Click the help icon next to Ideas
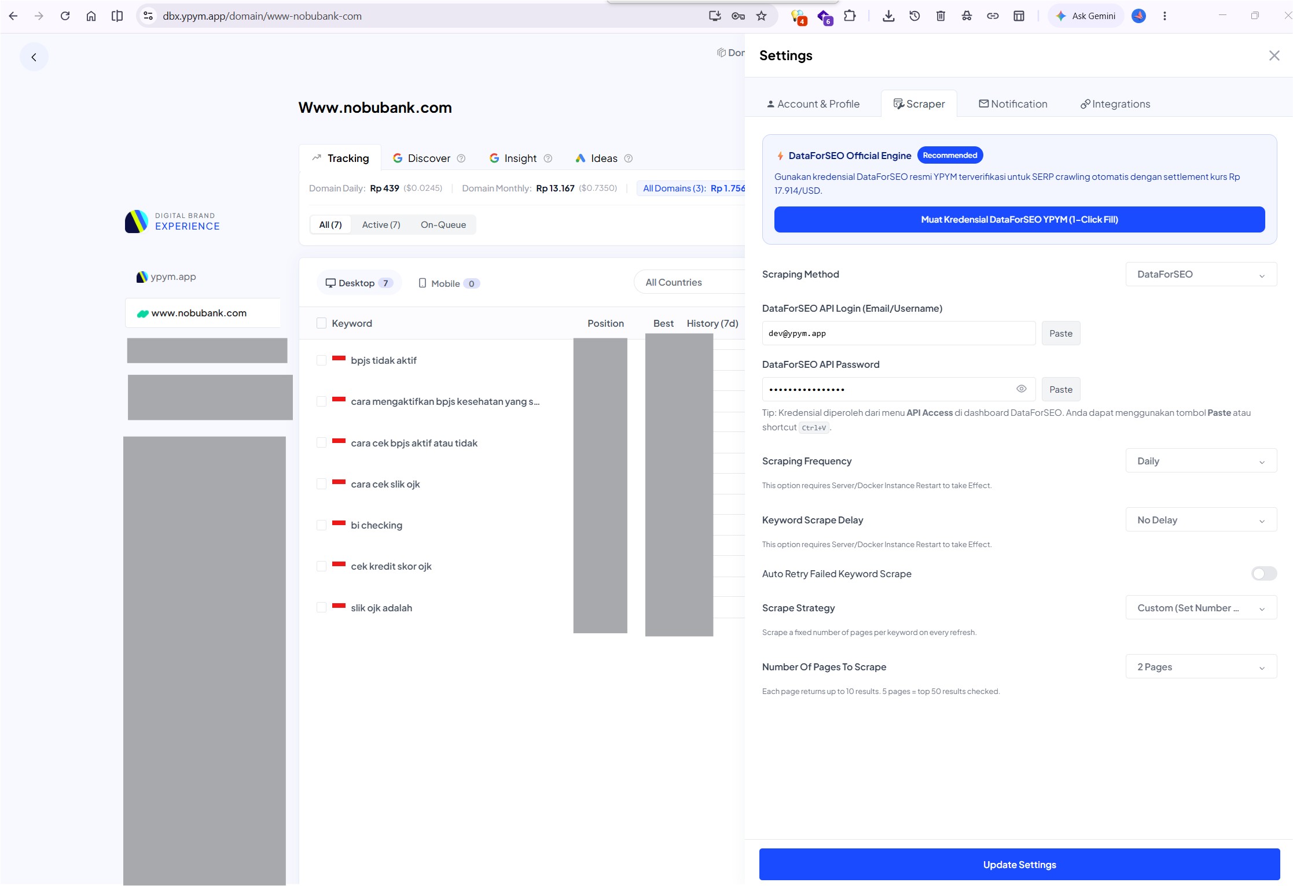This screenshot has width=1293, height=886. coord(629,158)
